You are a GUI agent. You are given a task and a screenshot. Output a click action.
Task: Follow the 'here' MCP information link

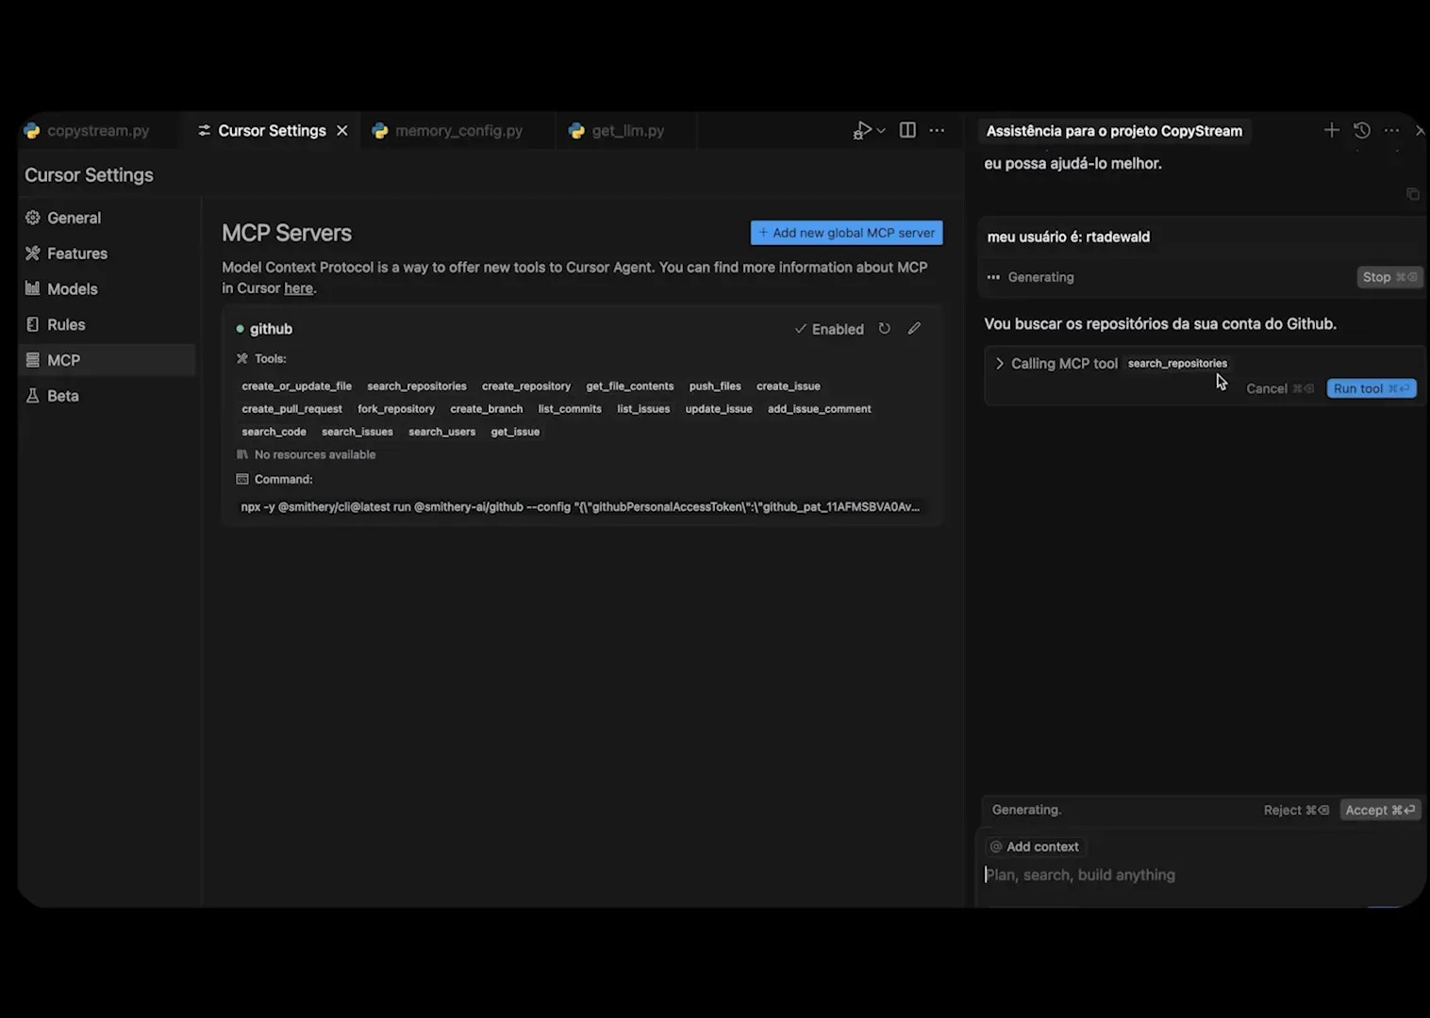click(298, 288)
